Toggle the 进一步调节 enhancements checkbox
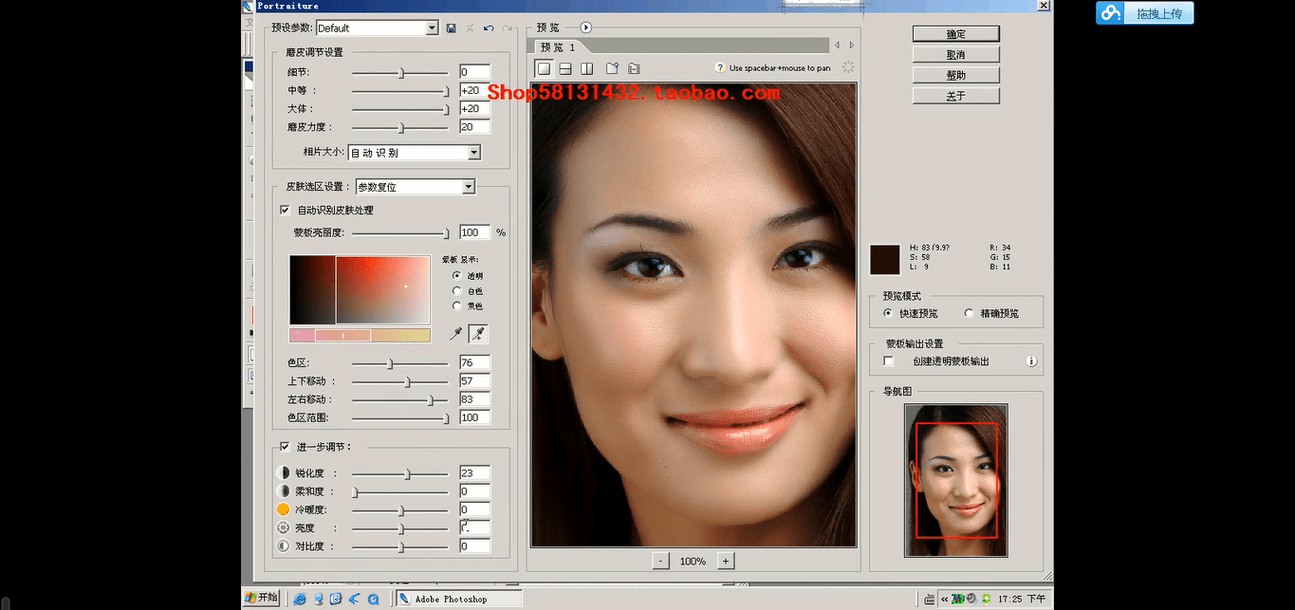Screen dimensions: 1295x610 click(285, 447)
